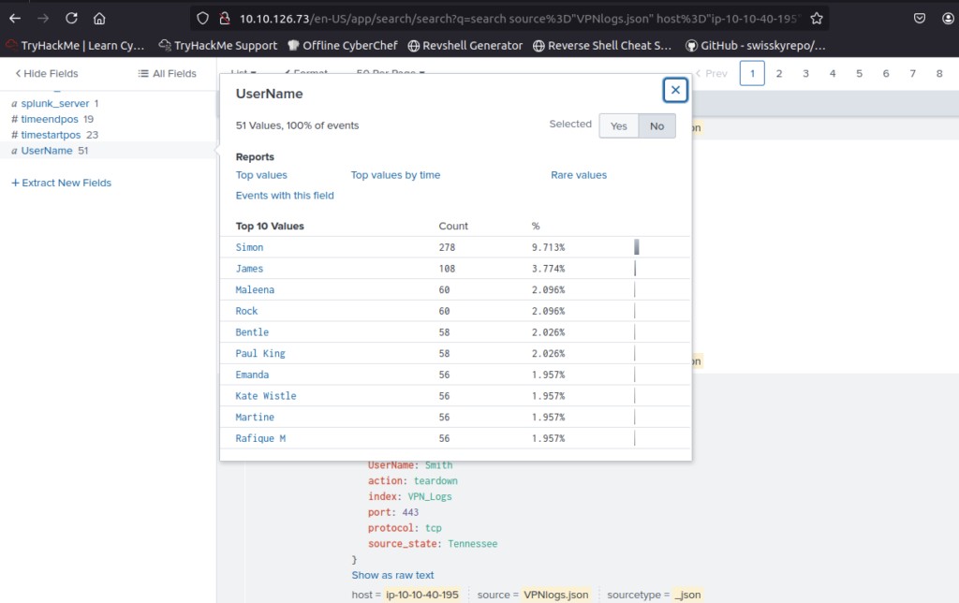This screenshot has width=959, height=603.
Task: Go to results page 3
Action: point(806,73)
